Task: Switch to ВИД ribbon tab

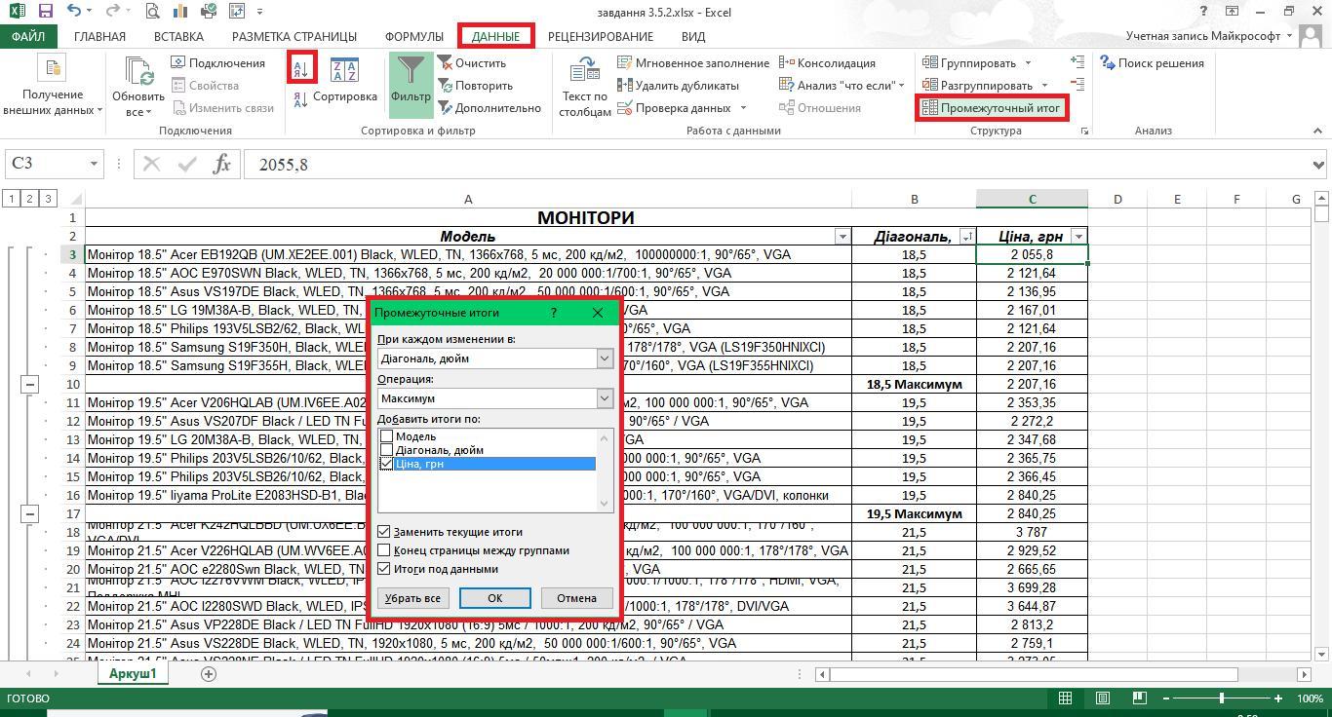Action: click(x=693, y=36)
